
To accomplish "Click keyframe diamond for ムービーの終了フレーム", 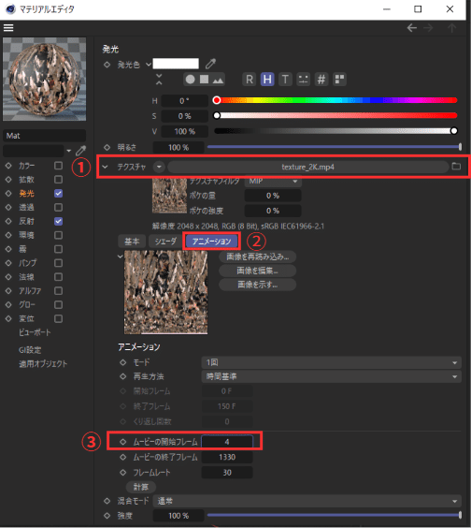I will [123, 457].
